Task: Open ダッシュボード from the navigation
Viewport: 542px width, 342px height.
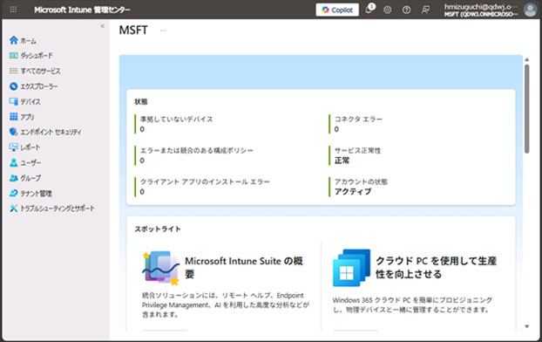Action: pyautogui.click(x=37, y=56)
